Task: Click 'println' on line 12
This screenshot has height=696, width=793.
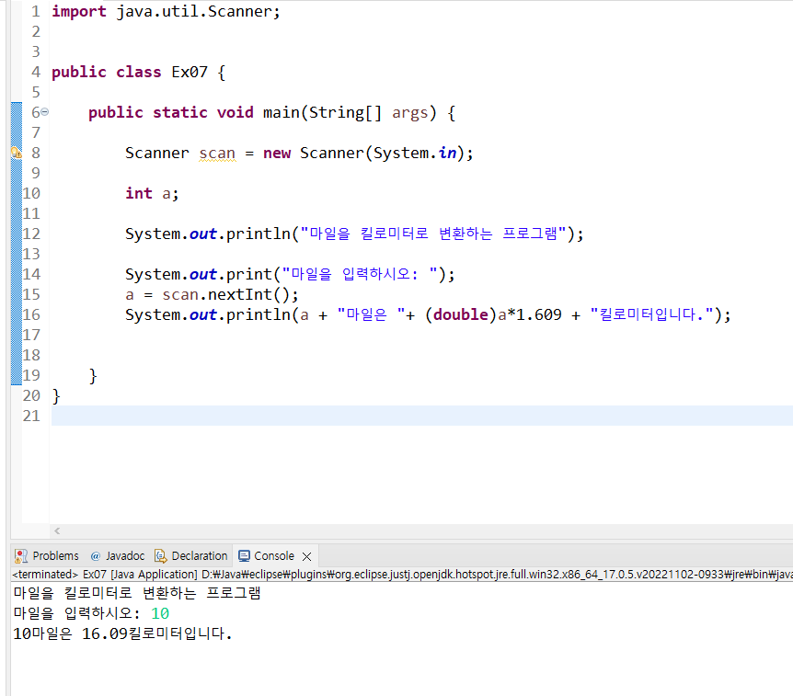Action: (x=258, y=234)
